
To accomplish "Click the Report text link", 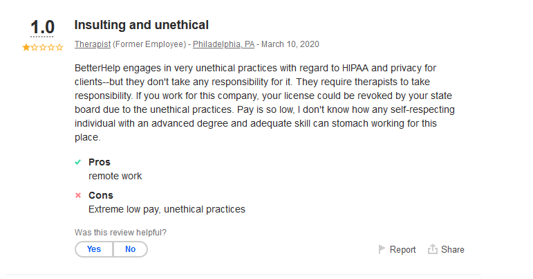I will click(x=403, y=250).
